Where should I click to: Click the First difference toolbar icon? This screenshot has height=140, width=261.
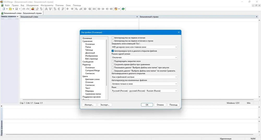(x=55, y=9)
